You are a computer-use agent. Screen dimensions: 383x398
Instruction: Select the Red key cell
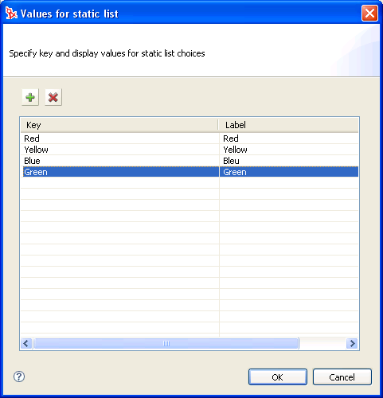120,139
